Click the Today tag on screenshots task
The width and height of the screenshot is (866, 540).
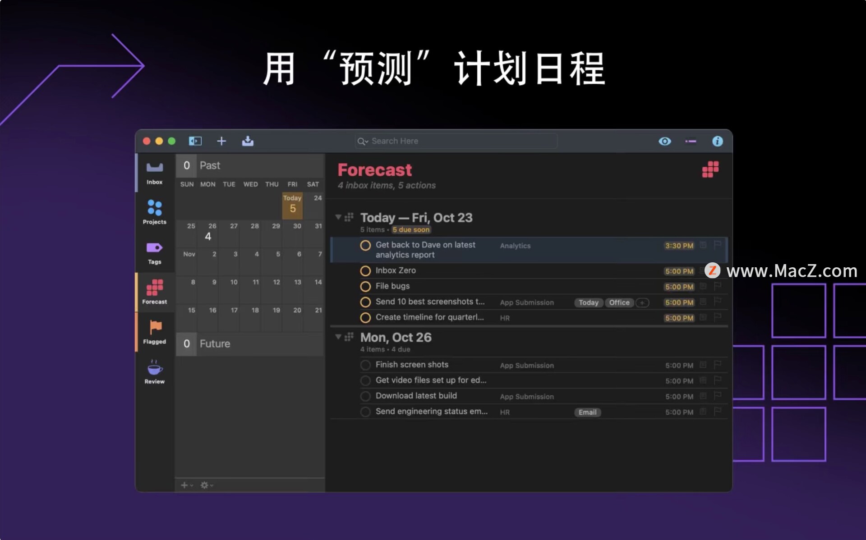click(x=588, y=303)
